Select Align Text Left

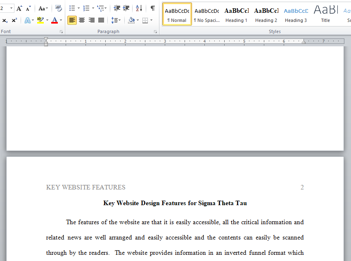[72, 20]
